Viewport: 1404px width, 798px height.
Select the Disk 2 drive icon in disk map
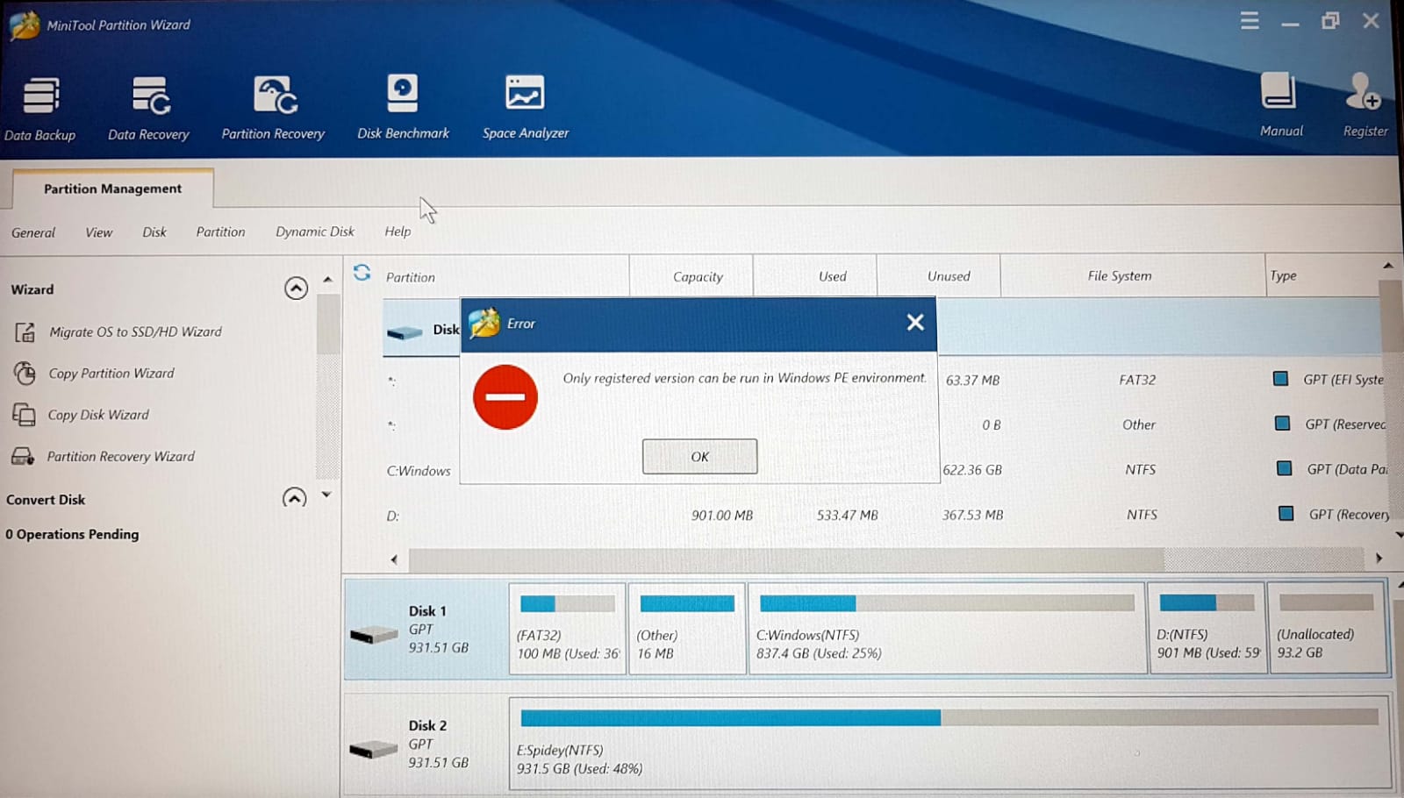pyautogui.click(x=374, y=749)
